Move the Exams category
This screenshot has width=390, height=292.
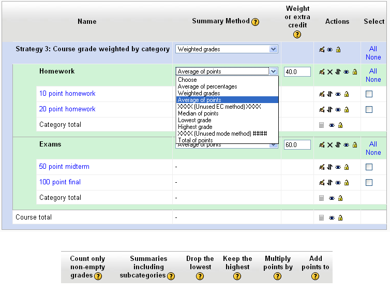point(338,145)
